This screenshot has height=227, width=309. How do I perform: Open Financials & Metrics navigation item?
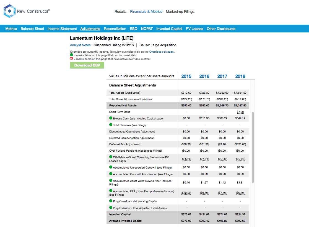point(146,11)
